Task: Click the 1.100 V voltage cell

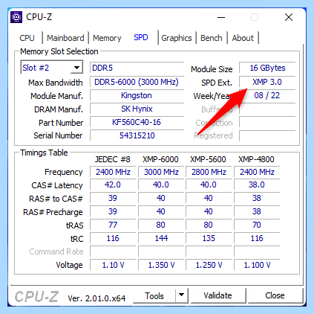Action: click(x=257, y=265)
